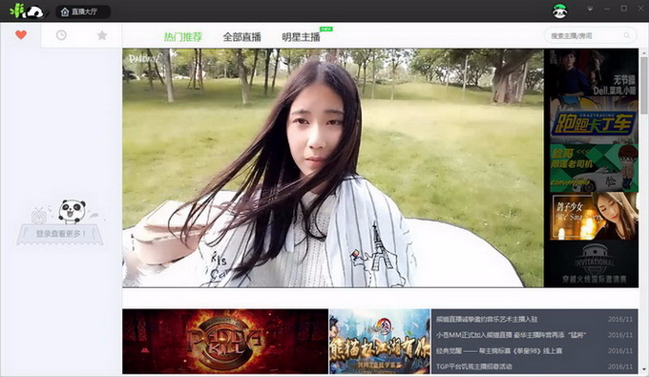The height and width of the screenshot is (377, 649).
Task: Click the 登录查看更多 login prompt
Action: coord(60,234)
